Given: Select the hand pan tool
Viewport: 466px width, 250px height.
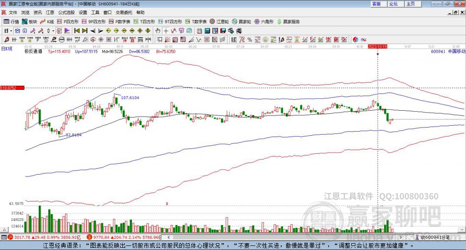Looking at the screenshot, I should point(158,31).
